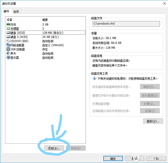Image resolution: width=168 pixels, height=163 pixels.
Task: Click the 设备 column header
Action: [10, 20]
